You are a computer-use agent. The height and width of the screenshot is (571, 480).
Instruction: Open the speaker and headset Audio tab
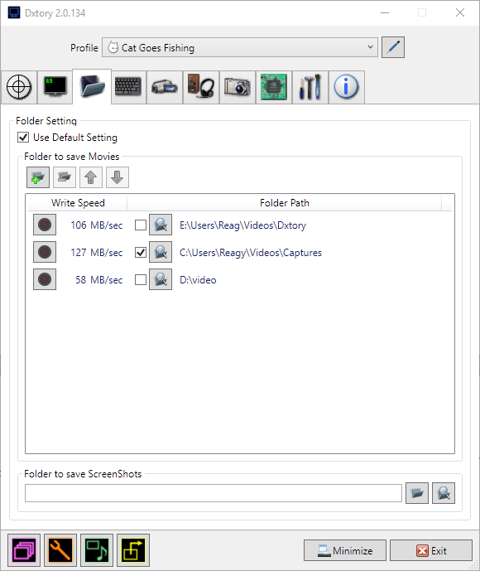(x=201, y=87)
